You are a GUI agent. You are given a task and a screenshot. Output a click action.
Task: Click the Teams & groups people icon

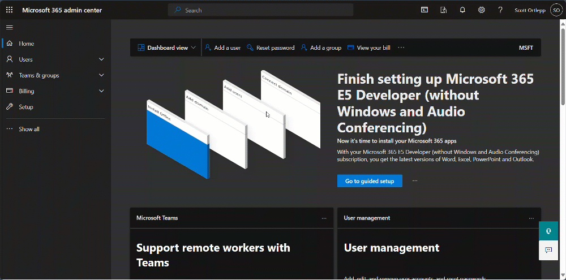tap(10, 75)
